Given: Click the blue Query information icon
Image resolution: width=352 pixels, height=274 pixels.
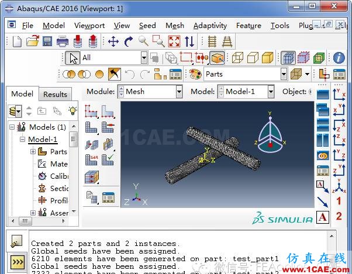Looking at the screenshot, I should (339, 58).
